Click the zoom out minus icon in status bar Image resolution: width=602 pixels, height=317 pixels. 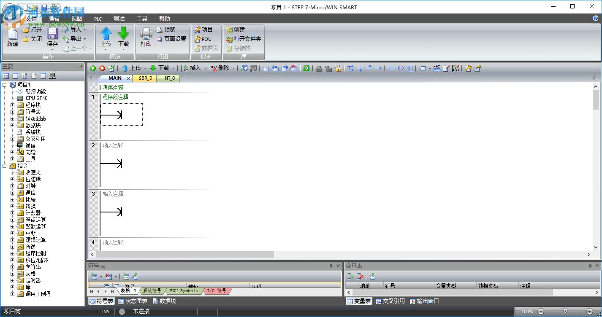point(541,312)
